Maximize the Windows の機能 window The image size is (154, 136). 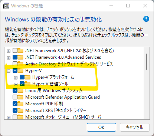pos(128,6)
